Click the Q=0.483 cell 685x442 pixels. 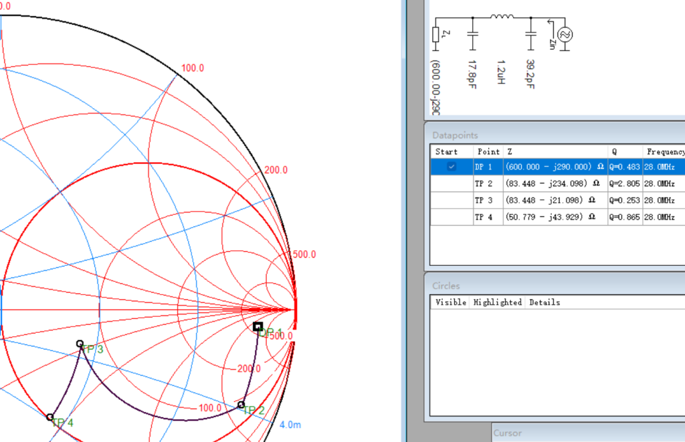click(x=625, y=167)
